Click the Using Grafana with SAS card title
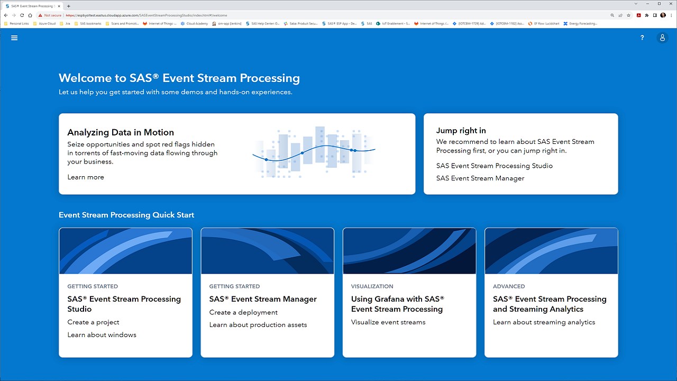 coord(398,304)
